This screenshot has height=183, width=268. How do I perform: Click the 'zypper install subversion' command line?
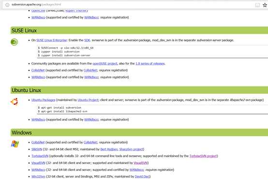click(59, 51)
